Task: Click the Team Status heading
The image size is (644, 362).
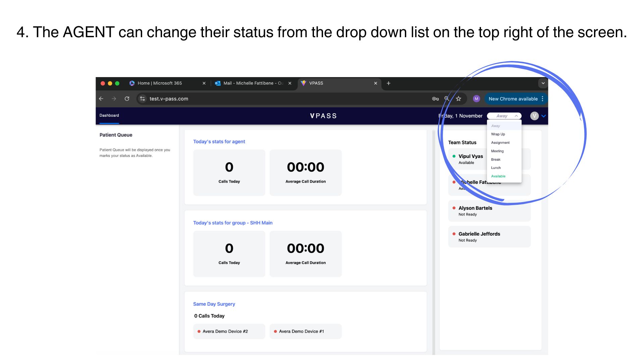Action: click(x=462, y=142)
